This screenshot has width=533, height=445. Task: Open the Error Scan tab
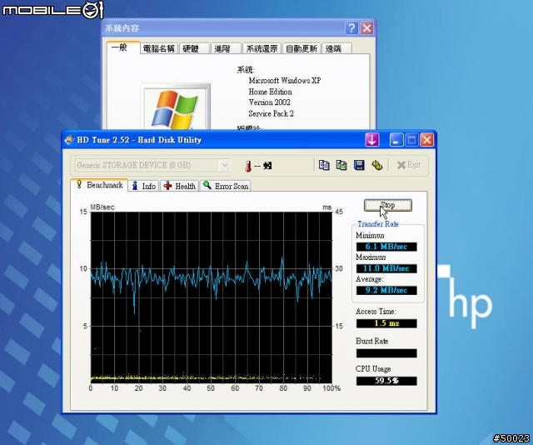226,186
